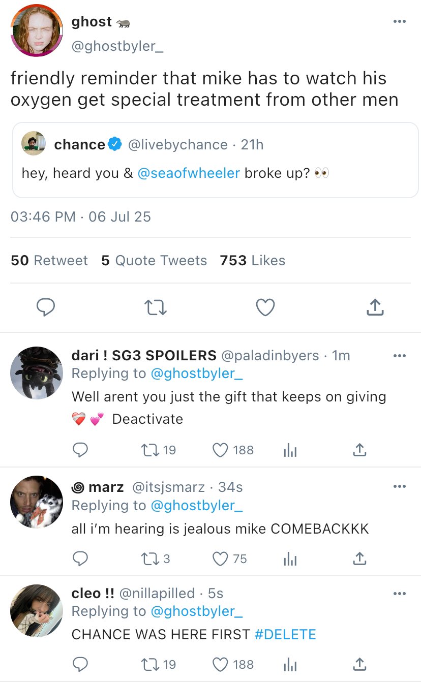The height and width of the screenshot is (684, 421).
Task: View analytics on dari's reply
Action: click(x=290, y=450)
